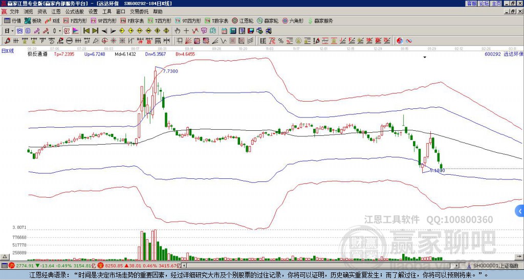The width and height of the screenshot is (524, 280).
Task: Click the red floppy save icon
Action: point(251,31)
